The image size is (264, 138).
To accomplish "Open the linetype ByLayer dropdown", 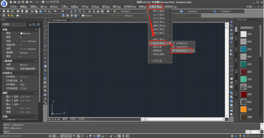I will 126,16.
